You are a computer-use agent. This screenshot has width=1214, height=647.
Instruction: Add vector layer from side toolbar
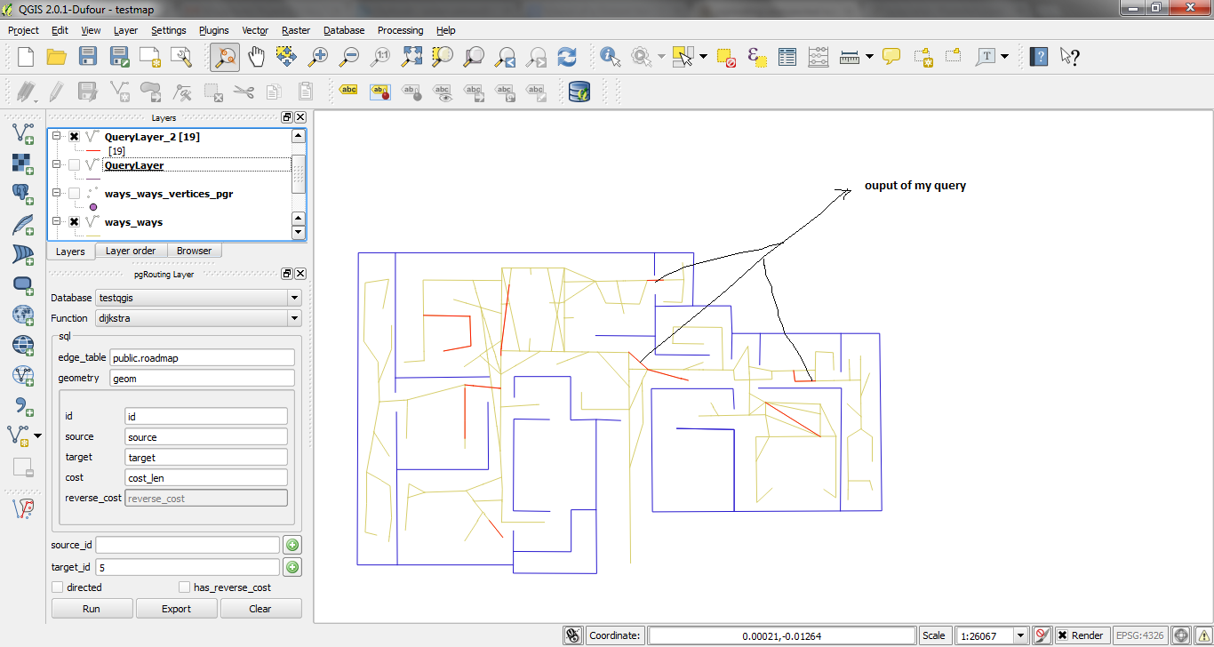click(23, 133)
